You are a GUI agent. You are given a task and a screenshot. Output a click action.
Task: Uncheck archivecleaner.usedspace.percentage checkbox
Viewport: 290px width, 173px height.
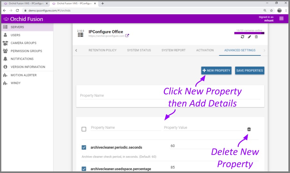pyautogui.click(x=84, y=169)
